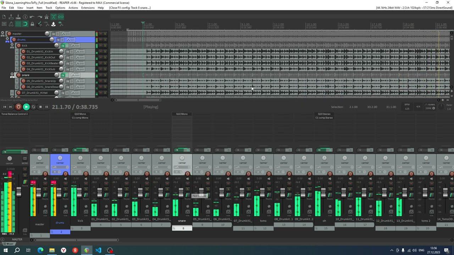Toggle grid lines toolbar icon

[18, 24]
